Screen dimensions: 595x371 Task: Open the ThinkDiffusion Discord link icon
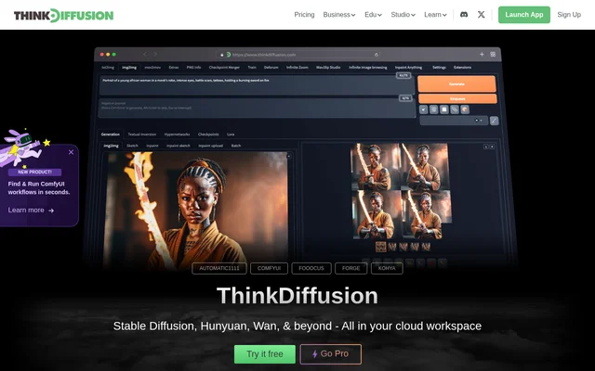coord(464,15)
